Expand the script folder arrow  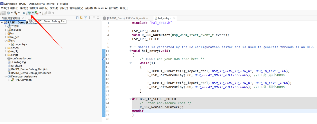[x=6, y=55]
